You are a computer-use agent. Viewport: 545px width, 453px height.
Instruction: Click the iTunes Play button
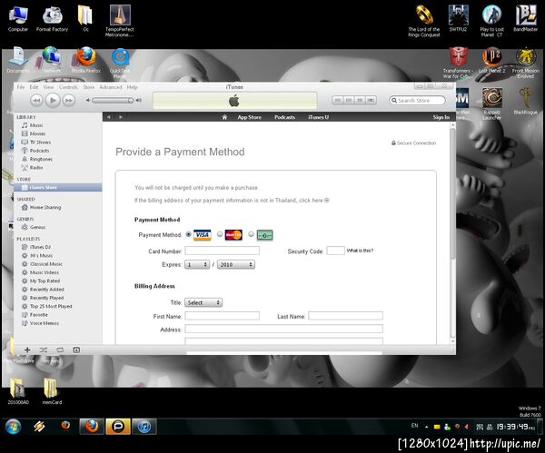pyautogui.click(x=53, y=101)
